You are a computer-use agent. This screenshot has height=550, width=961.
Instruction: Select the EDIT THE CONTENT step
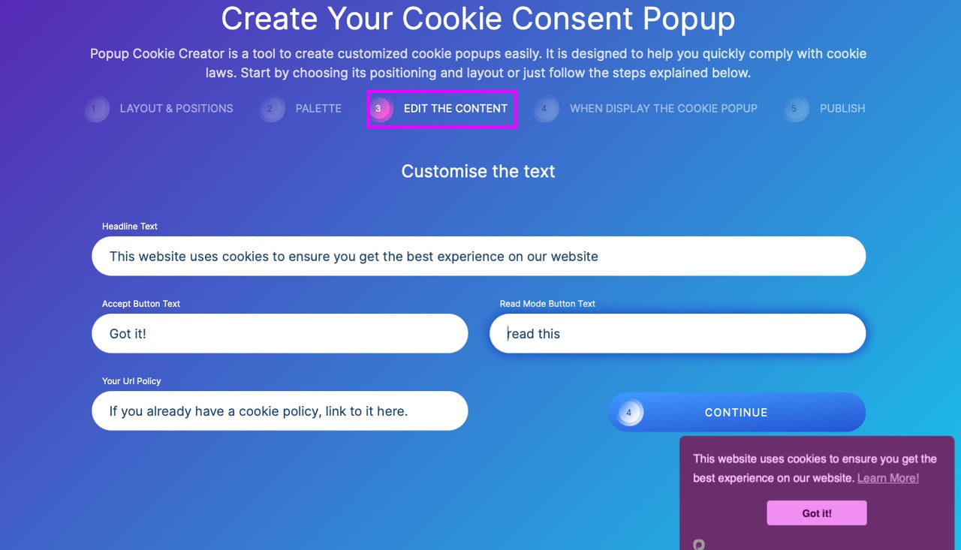(455, 109)
